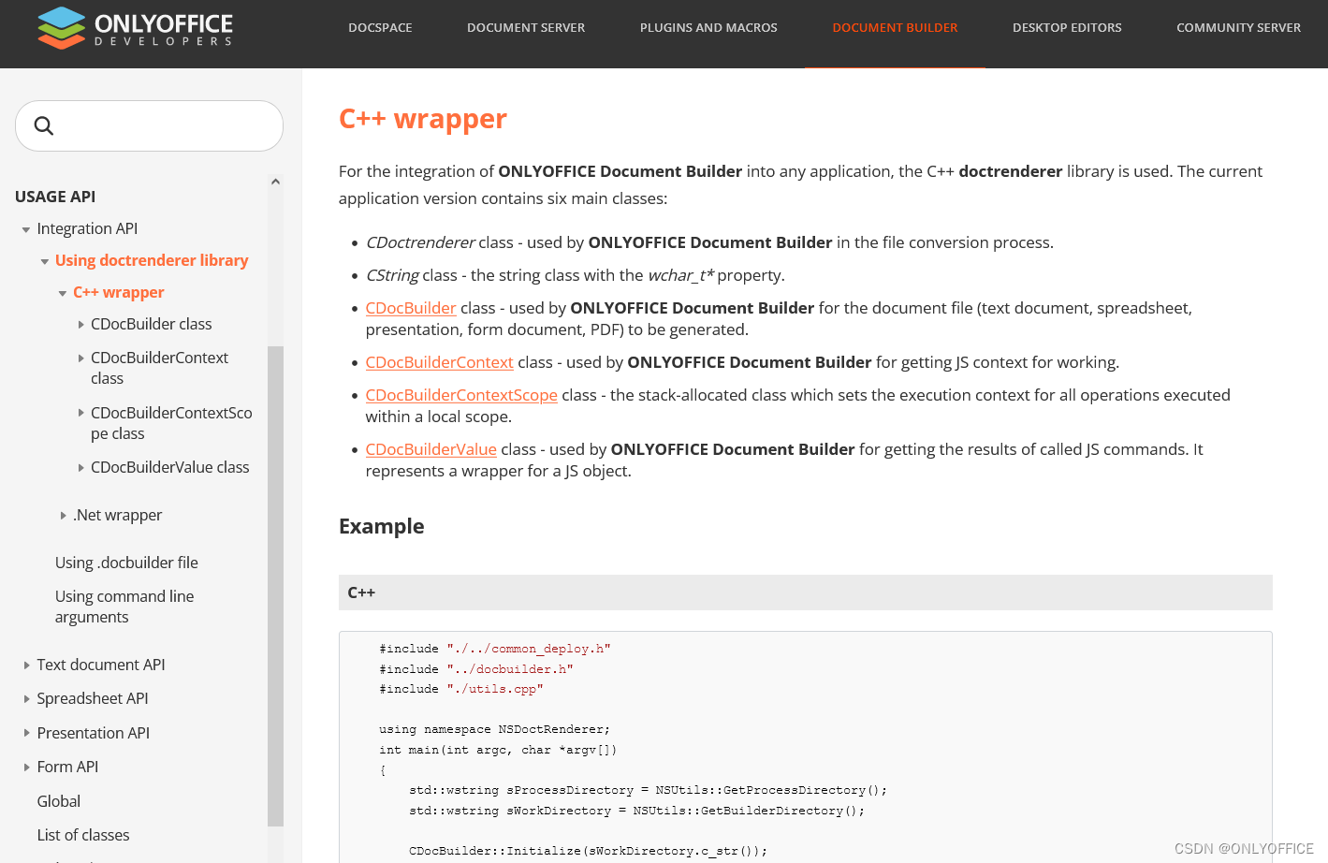
Task: Follow the CDocBuilderContext link in article
Action: point(440,362)
